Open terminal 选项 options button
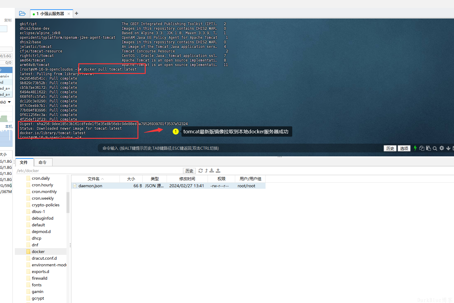454x303 pixels. 404,148
